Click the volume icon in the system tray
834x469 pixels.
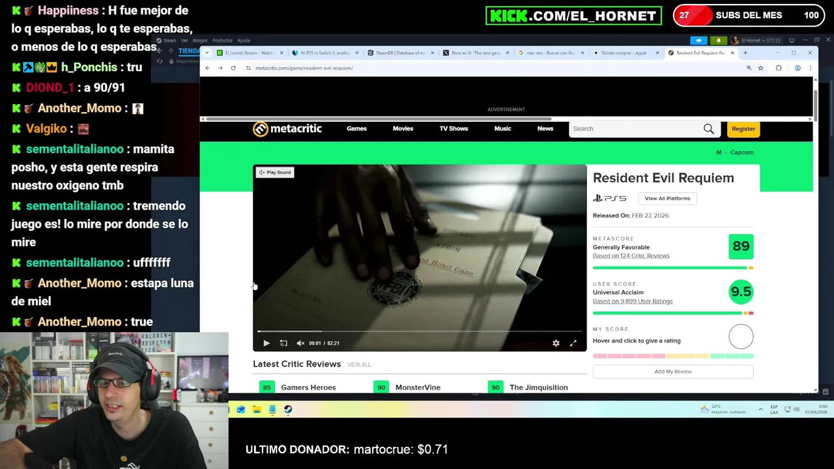point(797,410)
